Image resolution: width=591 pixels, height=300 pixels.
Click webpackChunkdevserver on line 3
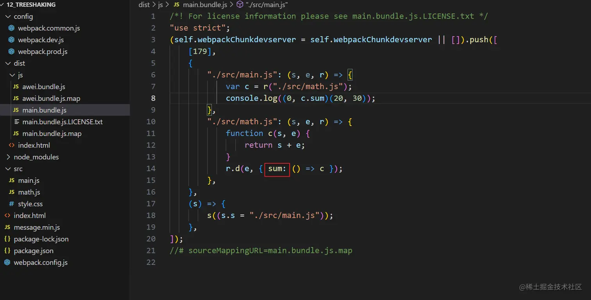247,40
